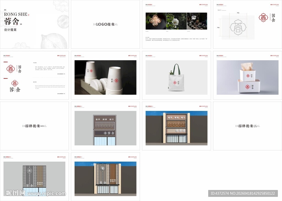Open the scheme two flat storefront elevation on gray

tap(34, 179)
